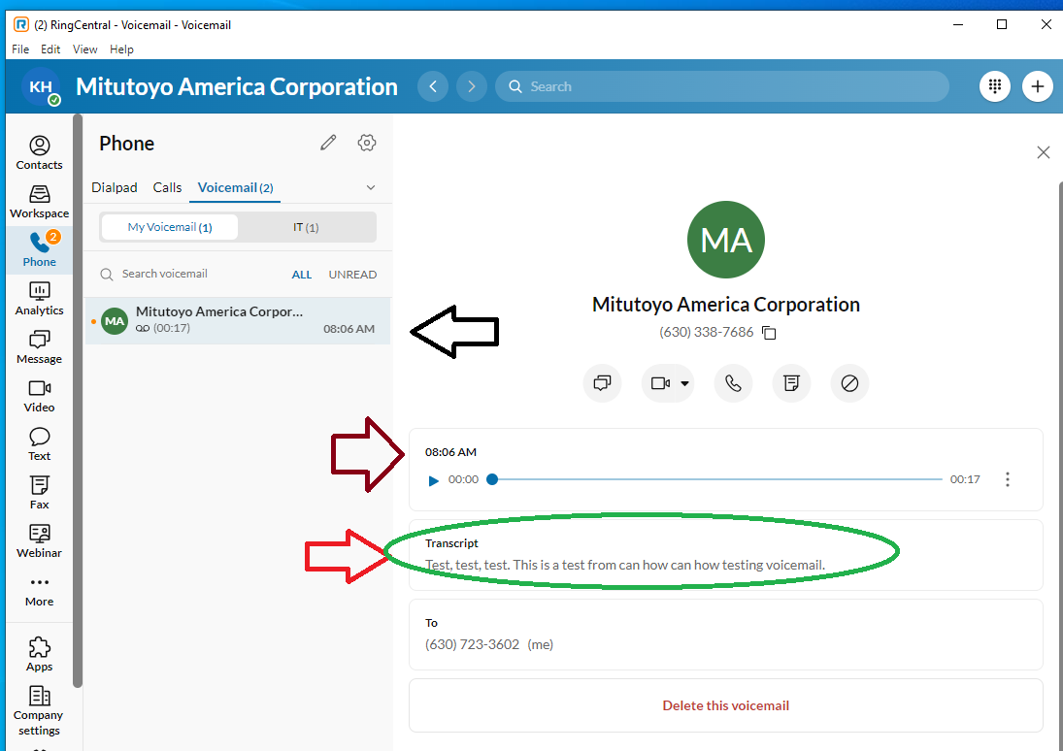
Task: Call back using the phone handset icon
Action: pos(733,383)
